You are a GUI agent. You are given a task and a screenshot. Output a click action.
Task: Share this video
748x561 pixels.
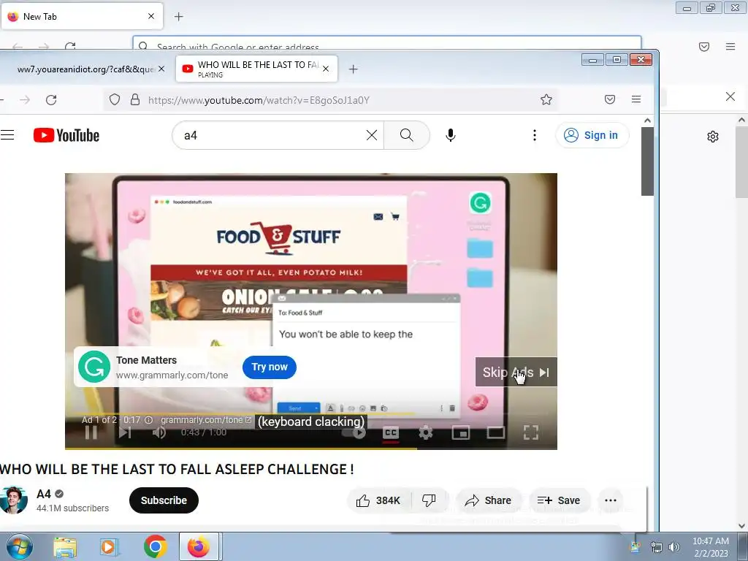pyautogui.click(x=488, y=500)
